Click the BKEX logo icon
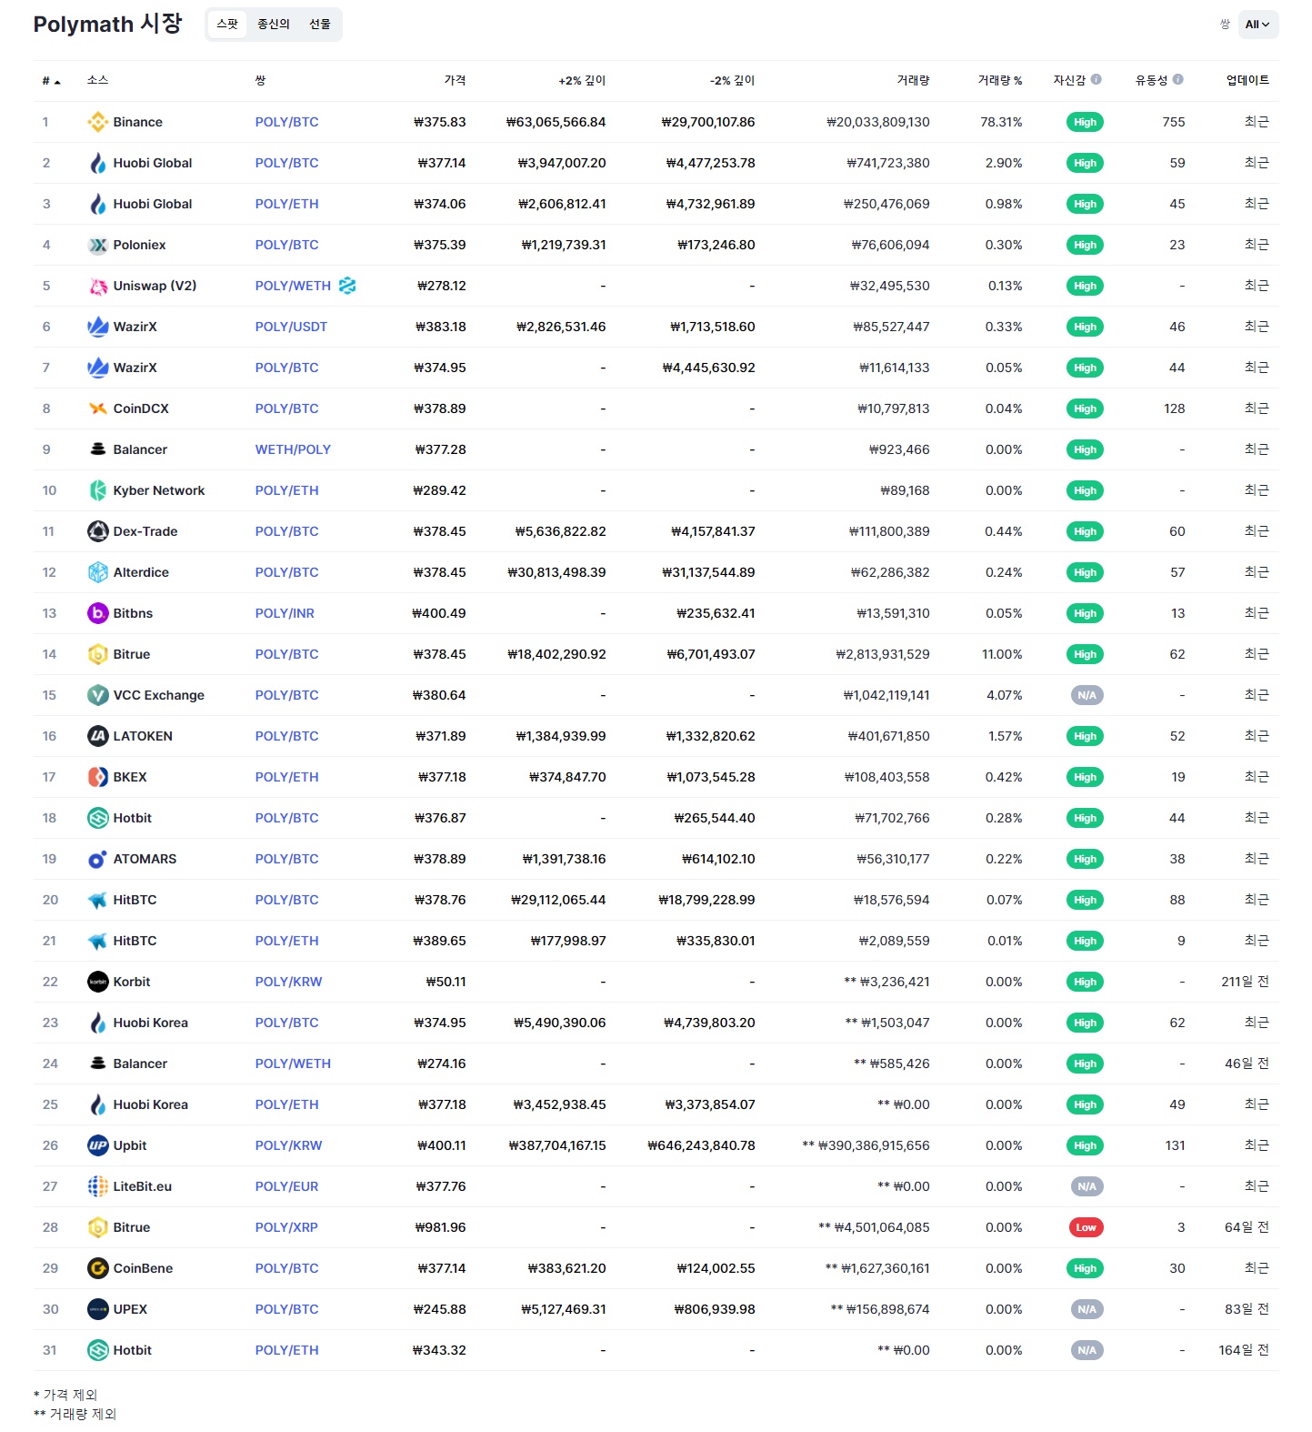The height and width of the screenshot is (1432, 1312). pyautogui.click(x=97, y=777)
